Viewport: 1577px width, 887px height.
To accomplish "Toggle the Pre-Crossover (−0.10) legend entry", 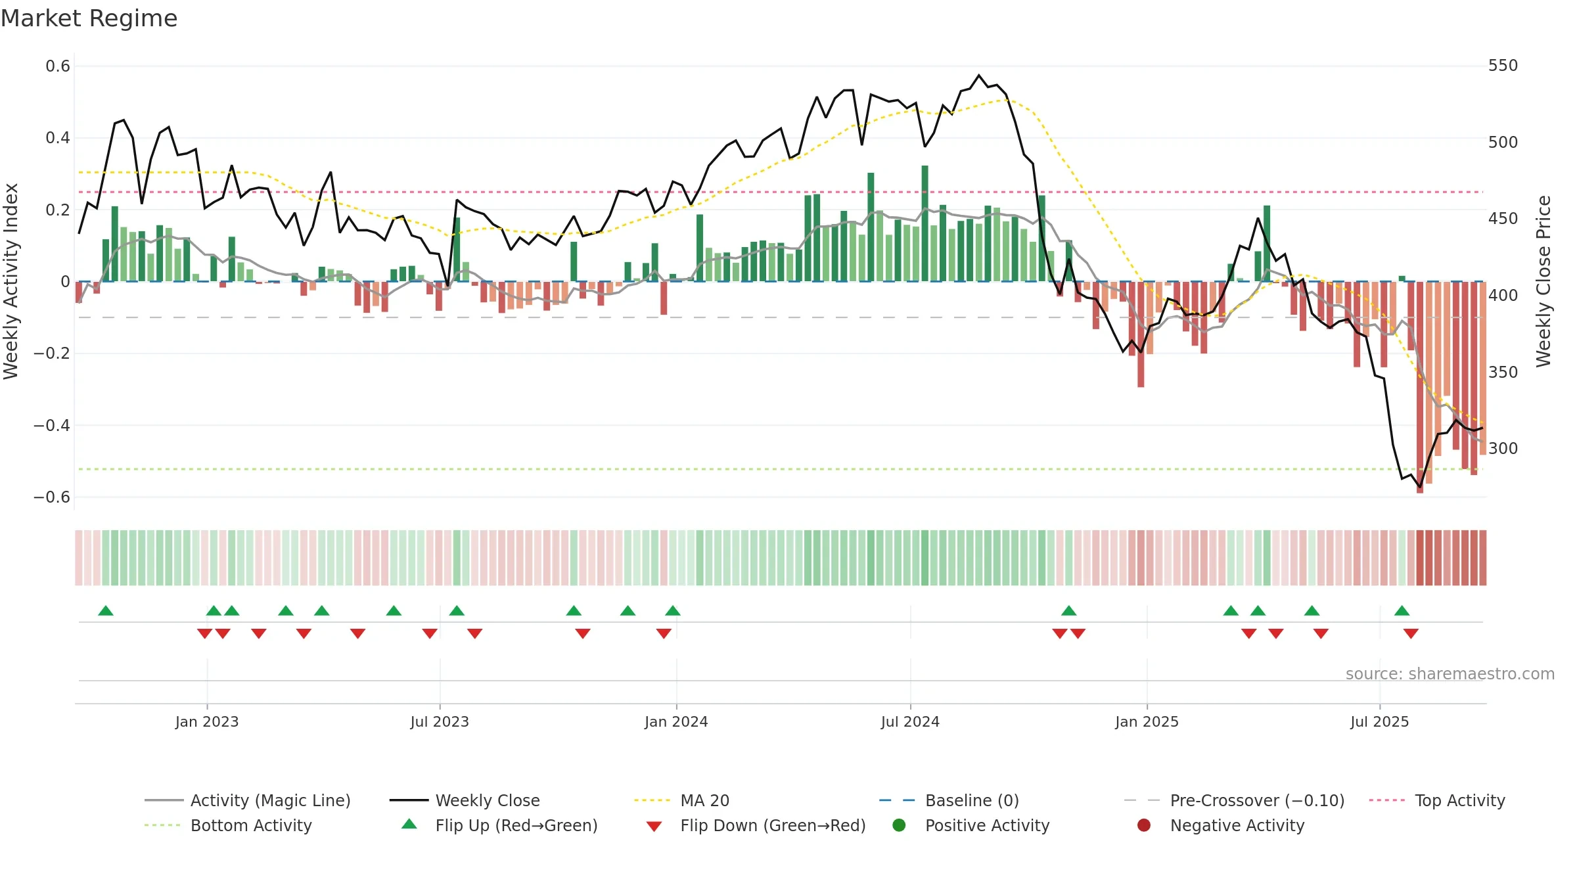I will [x=1234, y=800].
